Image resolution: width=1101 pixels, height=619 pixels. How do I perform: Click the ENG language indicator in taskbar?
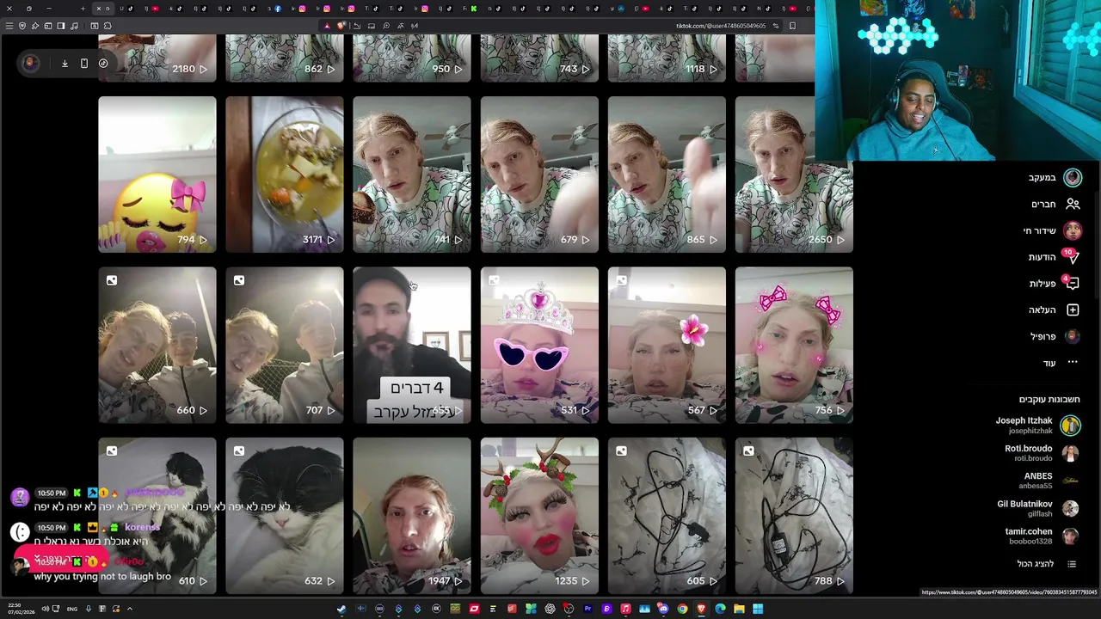click(x=72, y=609)
